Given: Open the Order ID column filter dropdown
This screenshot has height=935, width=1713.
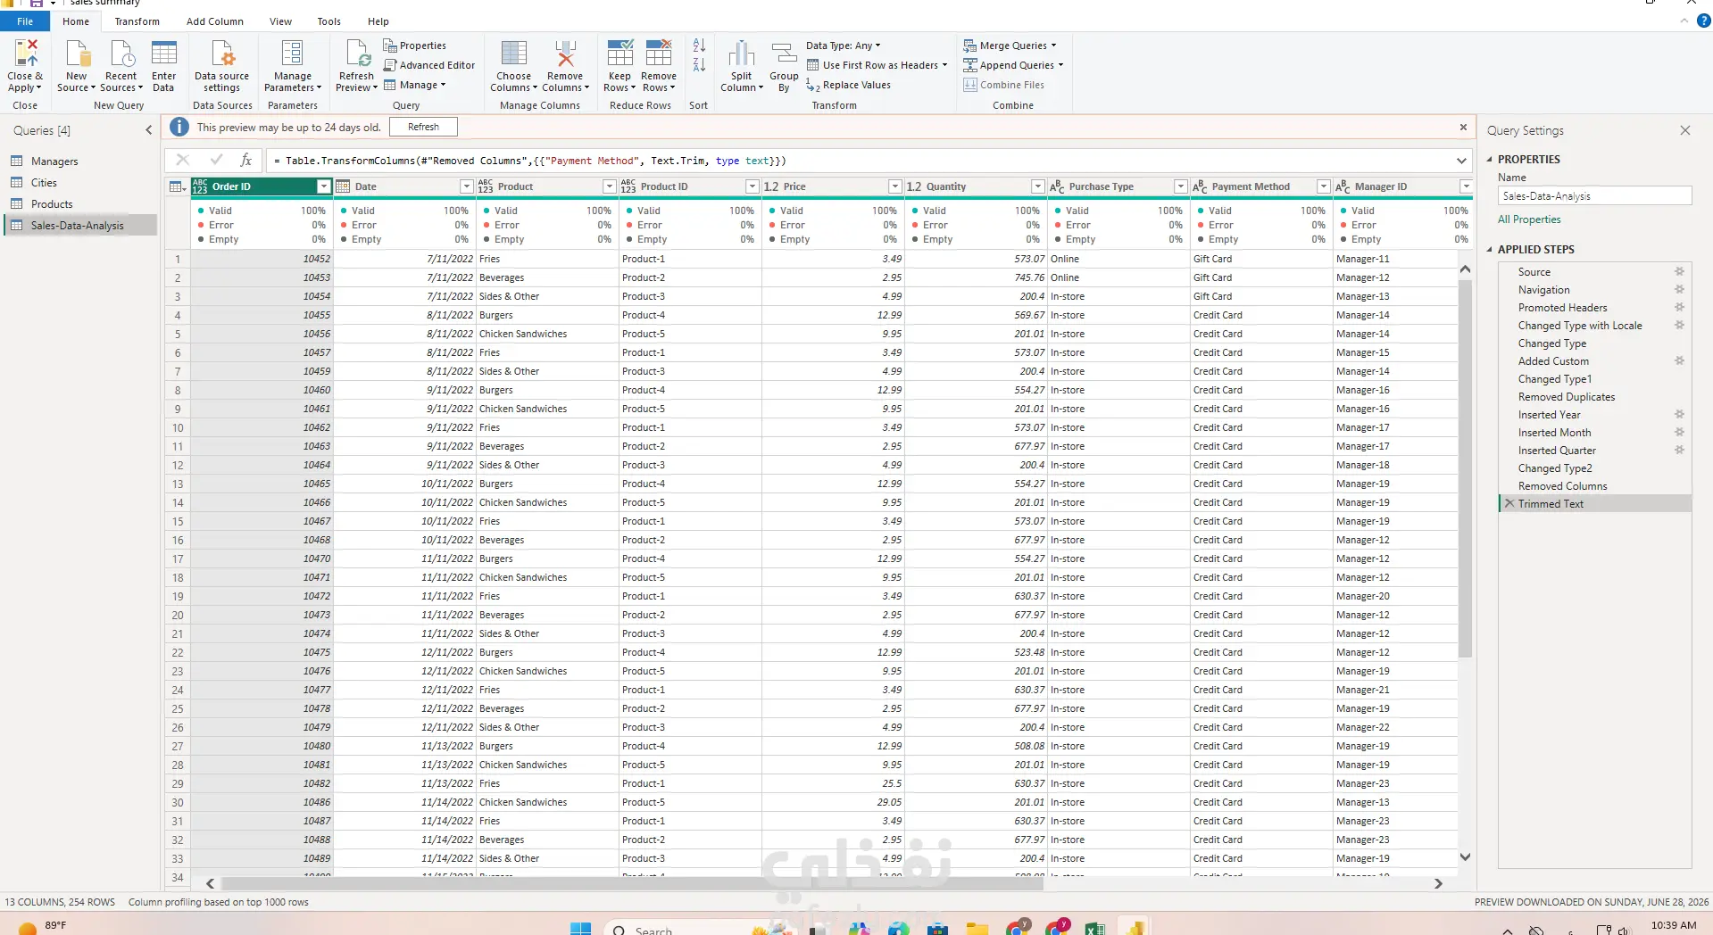Looking at the screenshot, I should coord(323,186).
